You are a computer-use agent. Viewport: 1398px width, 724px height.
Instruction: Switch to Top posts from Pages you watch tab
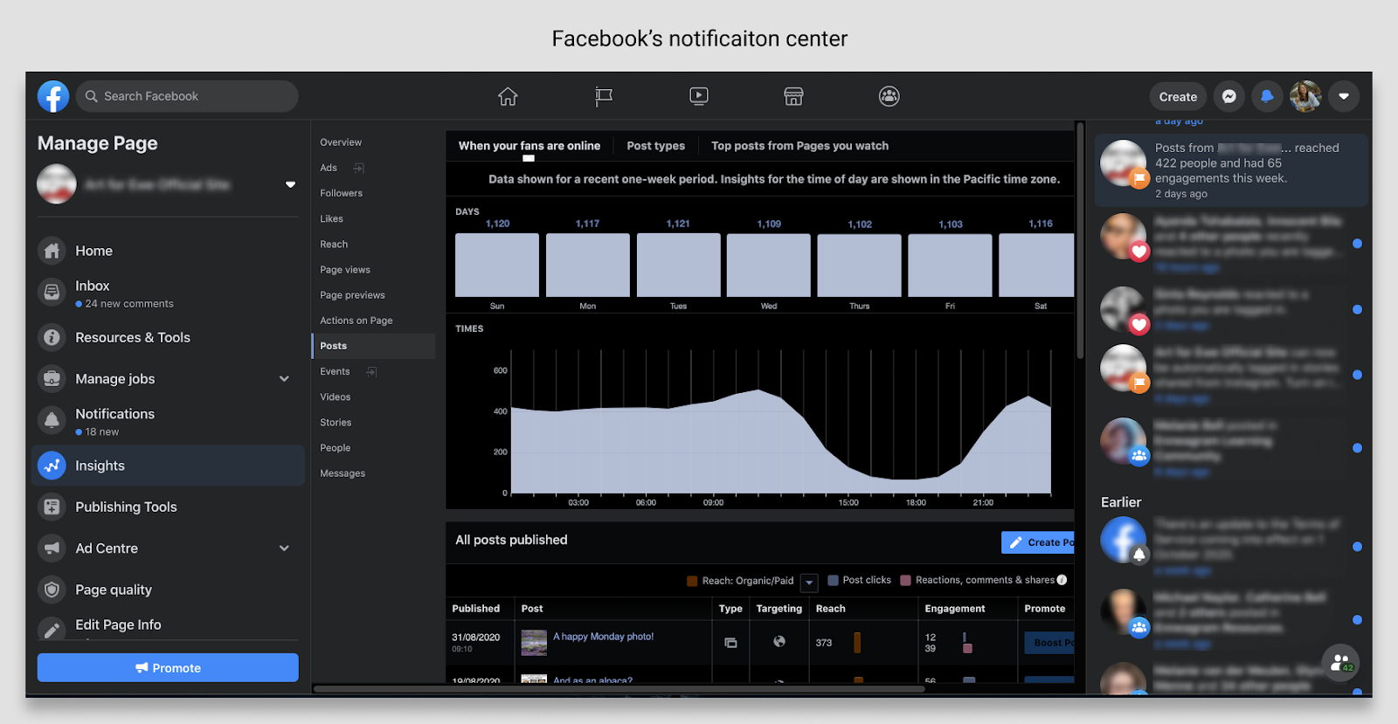(x=799, y=146)
